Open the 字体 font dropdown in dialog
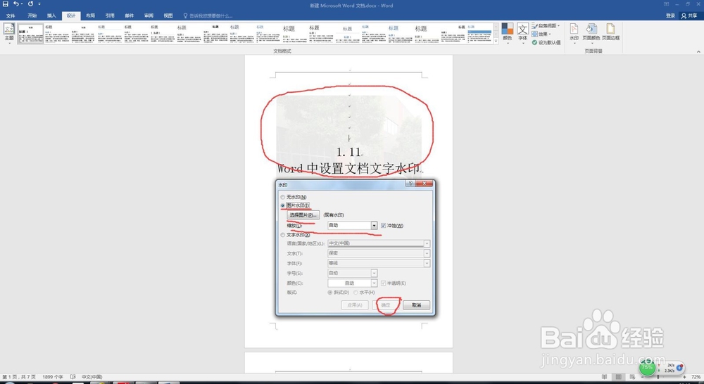The image size is (704, 384). (x=427, y=263)
